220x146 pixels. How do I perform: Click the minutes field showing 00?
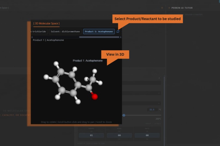119,135
